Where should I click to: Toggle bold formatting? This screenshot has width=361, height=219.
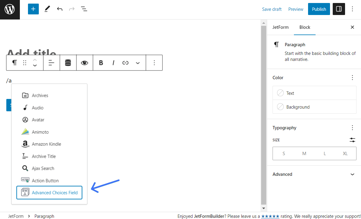[101, 62]
